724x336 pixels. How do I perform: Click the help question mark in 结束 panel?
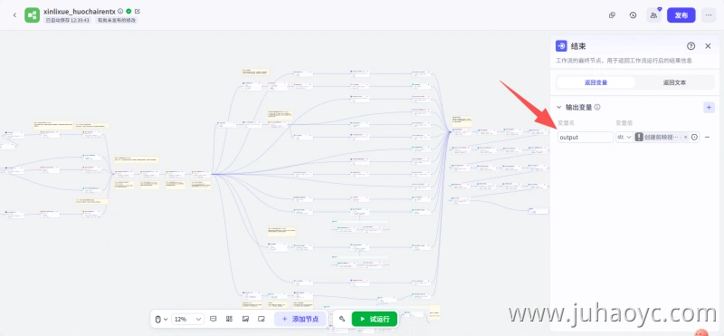(691, 46)
